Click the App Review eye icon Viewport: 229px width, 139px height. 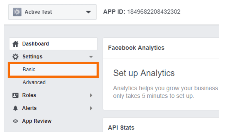15,121
